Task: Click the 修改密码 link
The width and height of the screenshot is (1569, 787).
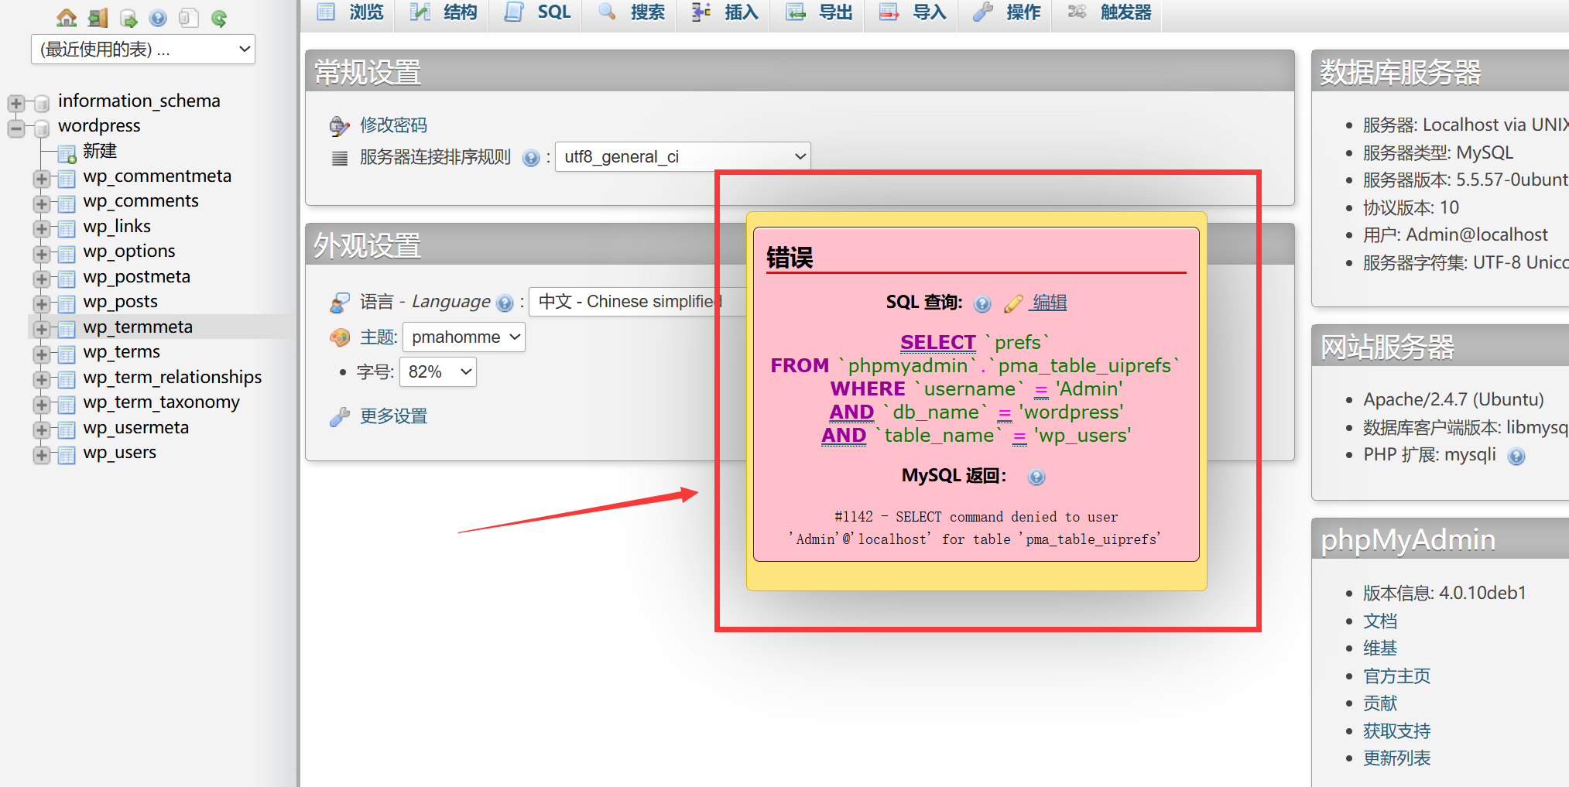Action: (x=393, y=125)
